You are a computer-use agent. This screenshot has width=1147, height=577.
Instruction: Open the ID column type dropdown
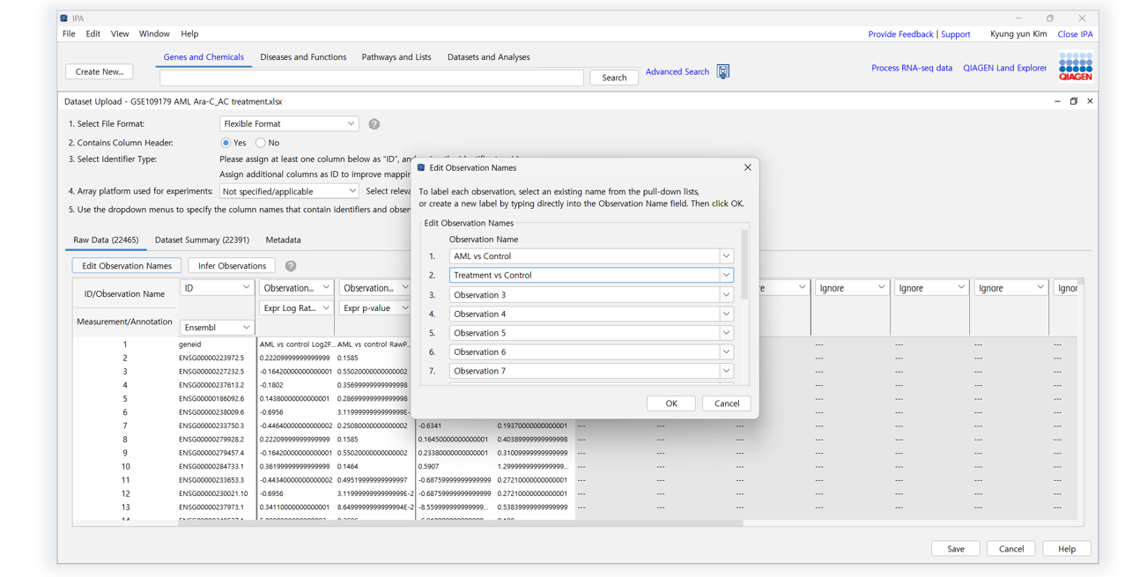217,288
